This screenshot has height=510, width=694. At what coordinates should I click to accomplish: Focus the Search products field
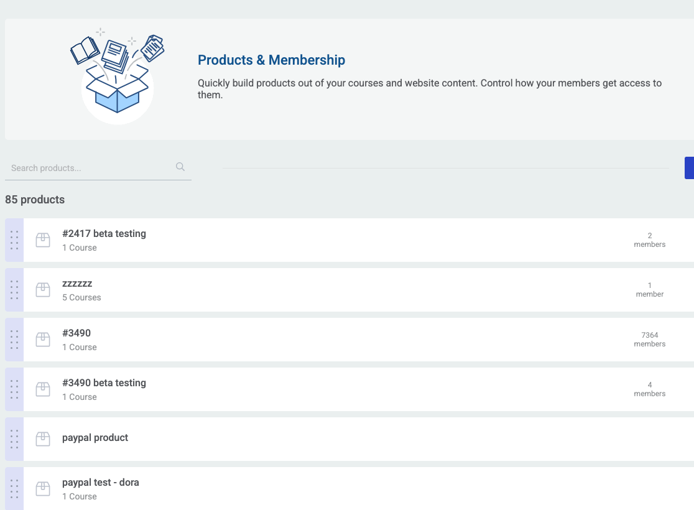98,168
